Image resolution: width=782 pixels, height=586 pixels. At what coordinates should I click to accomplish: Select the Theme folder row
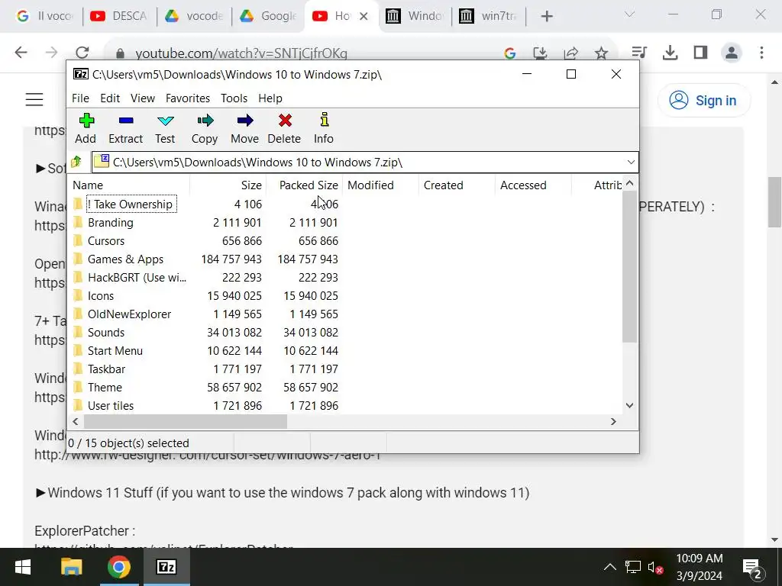point(205,388)
